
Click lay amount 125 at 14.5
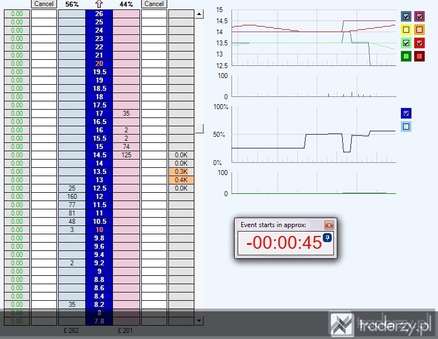[126, 155]
